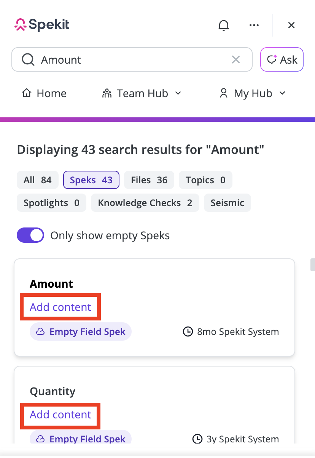Viewport: 315px width, 458px height.
Task: Close the Spekit panel with X
Action: pyautogui.click(x=291, y=25)
